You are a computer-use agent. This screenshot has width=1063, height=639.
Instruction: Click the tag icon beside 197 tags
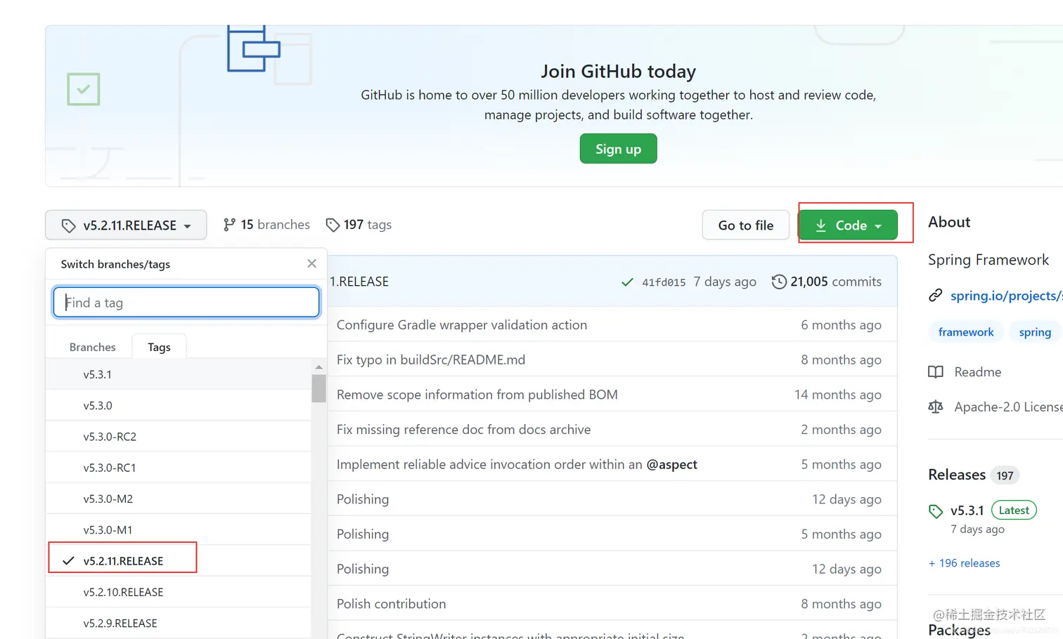pyautogui.click(x=333, y=225)
